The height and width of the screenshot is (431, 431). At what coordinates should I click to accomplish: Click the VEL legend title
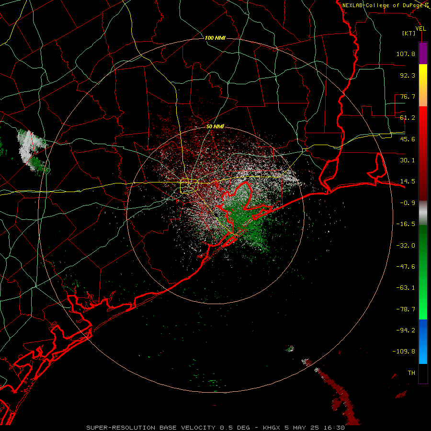(x=420, y=29)
